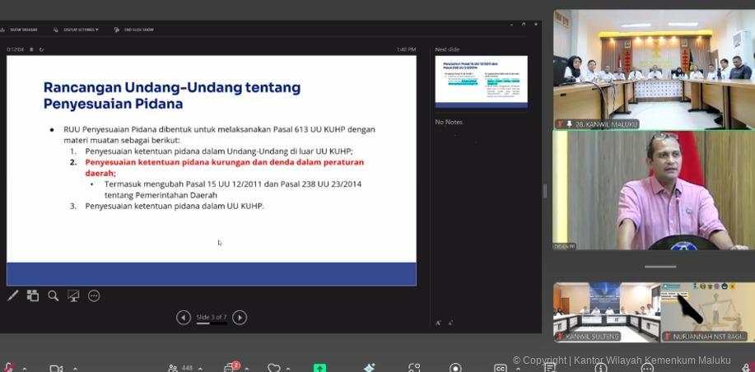755x372 pixels.
Task: Advance to the next slide arrow
Action: point(240,318)
